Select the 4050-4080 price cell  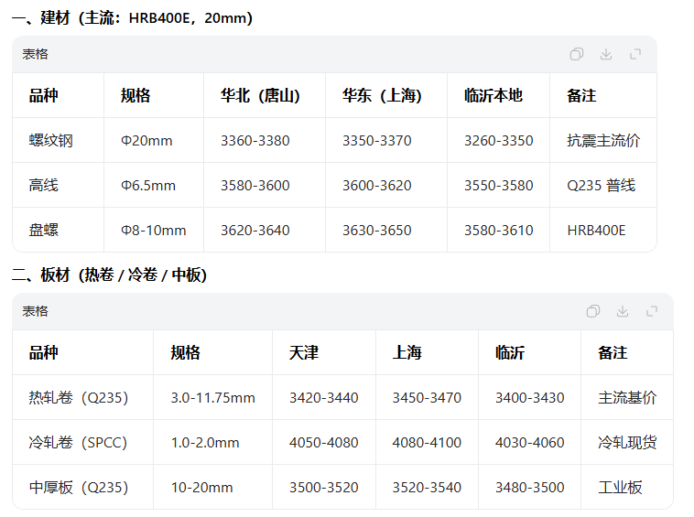point(324,443)
